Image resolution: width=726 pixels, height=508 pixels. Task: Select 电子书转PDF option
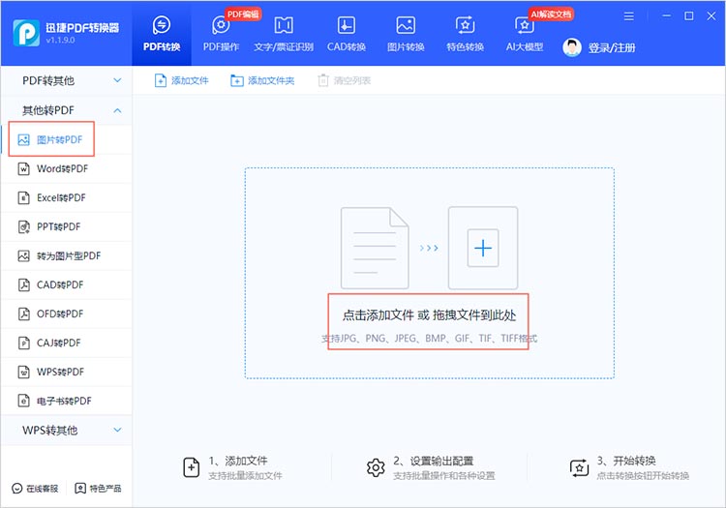[66, 402]
